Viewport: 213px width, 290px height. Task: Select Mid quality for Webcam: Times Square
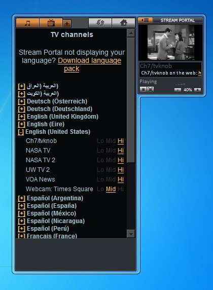click(x=111, y=189)
